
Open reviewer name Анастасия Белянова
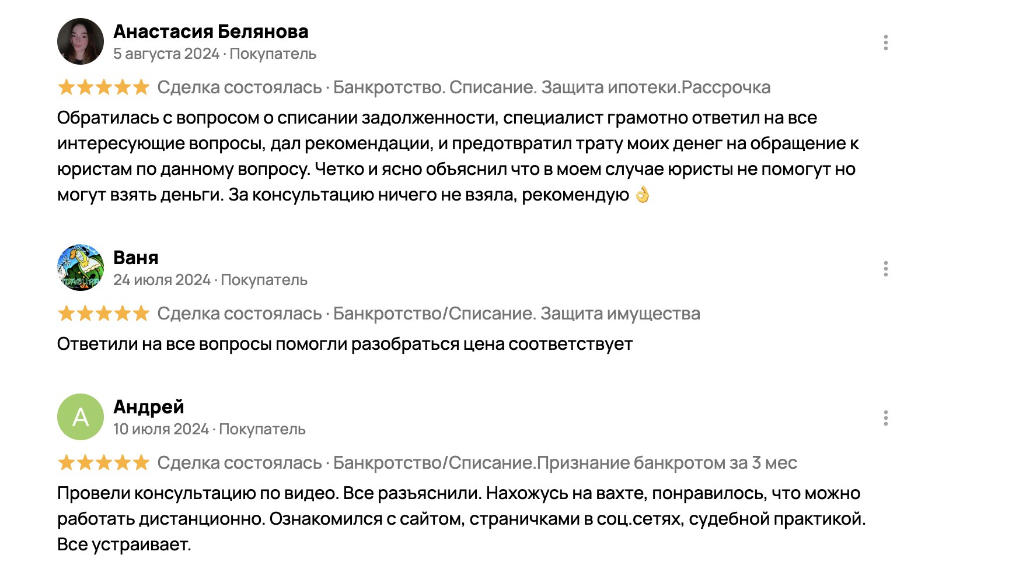coord(211,31)
